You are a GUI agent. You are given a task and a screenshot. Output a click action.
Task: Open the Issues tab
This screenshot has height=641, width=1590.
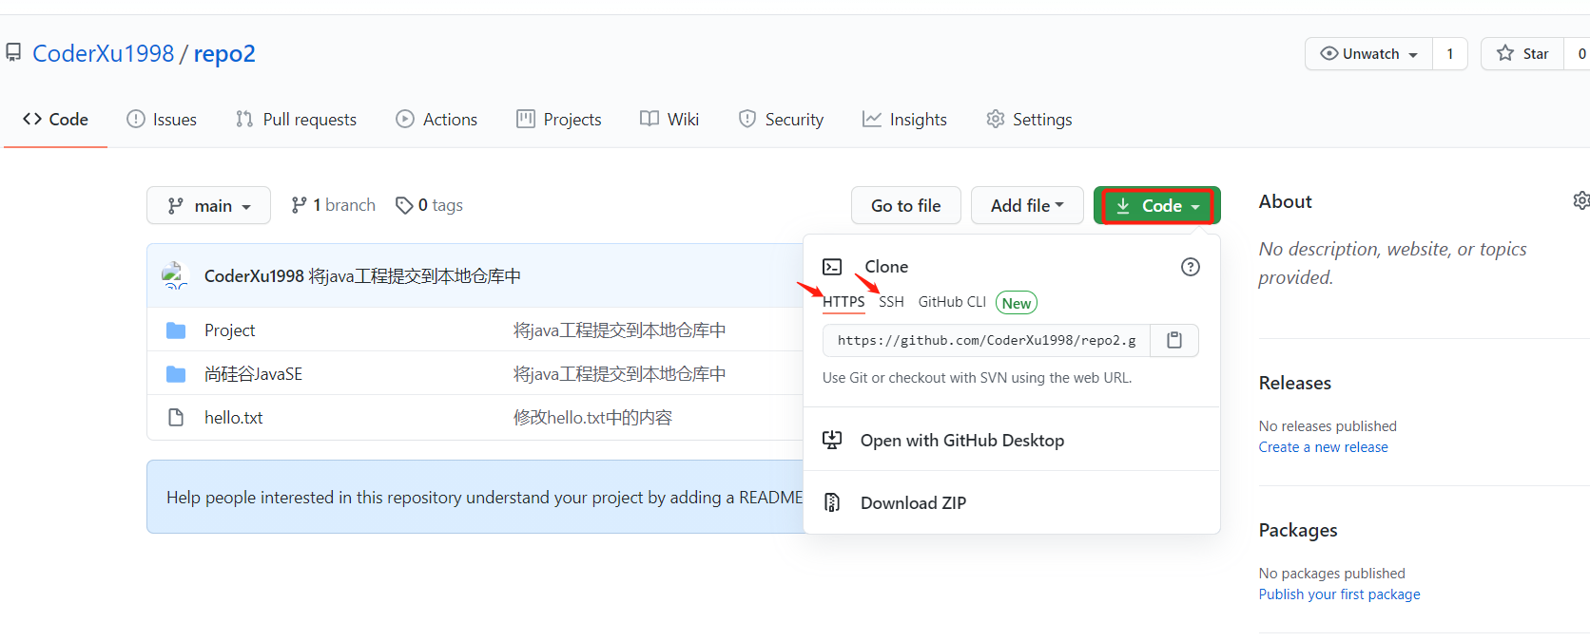click(x=162, y=119)
